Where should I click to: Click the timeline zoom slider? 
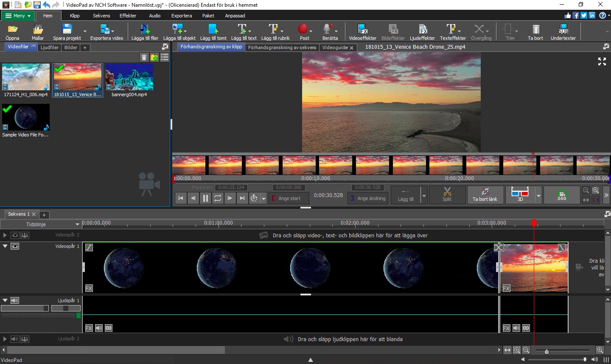[547, 351]
